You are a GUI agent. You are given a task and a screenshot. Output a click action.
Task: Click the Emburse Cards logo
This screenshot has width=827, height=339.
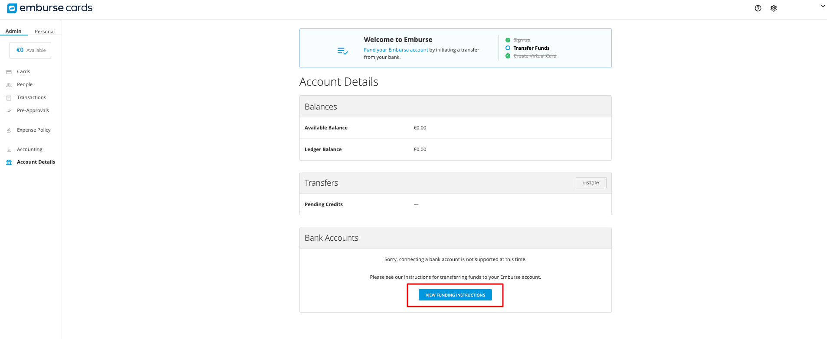[x=49, y=8]
